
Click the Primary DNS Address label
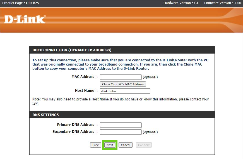[76, 125]
